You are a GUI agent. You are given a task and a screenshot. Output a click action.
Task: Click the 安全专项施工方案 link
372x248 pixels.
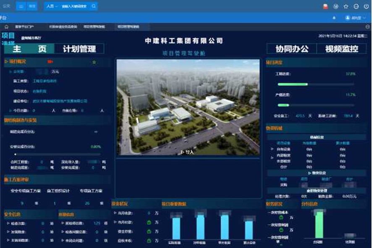coord(25,191)
